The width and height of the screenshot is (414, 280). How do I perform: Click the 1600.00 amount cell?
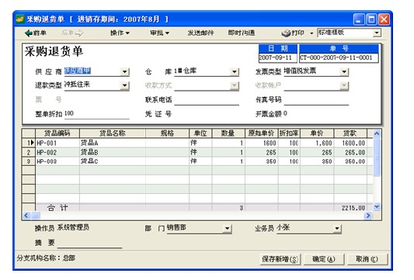tap(350, 143)
